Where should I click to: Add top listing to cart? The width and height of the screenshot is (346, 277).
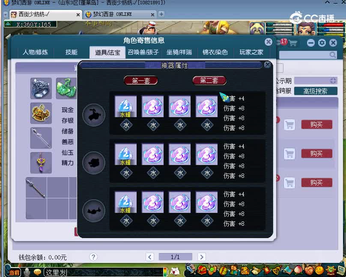point(289,125)
